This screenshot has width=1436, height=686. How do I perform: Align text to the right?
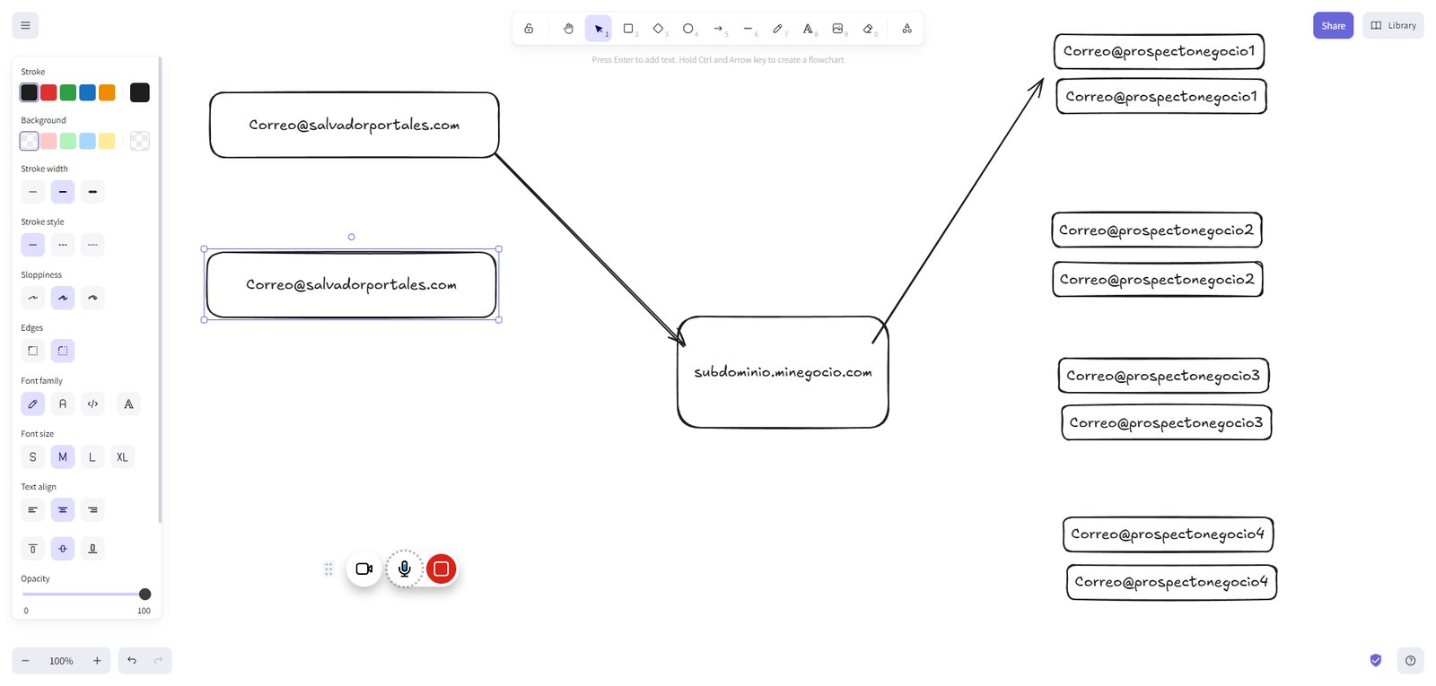[x=92, y=510]
